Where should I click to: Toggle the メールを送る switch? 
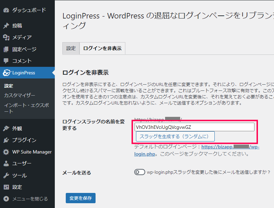139,172
